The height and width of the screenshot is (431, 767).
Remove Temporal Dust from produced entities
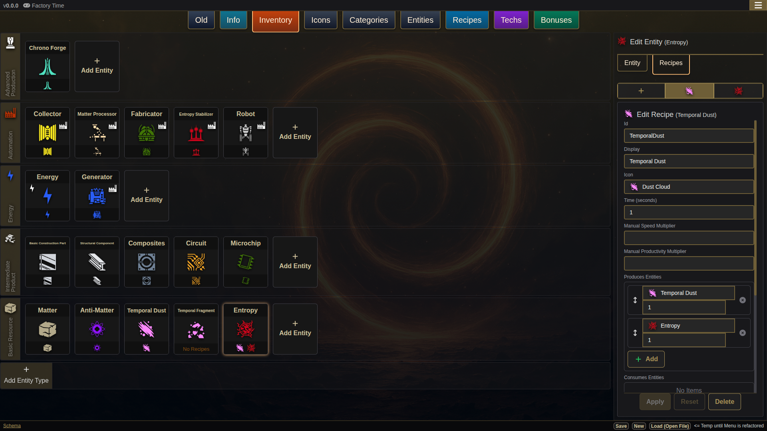[743, 300]
